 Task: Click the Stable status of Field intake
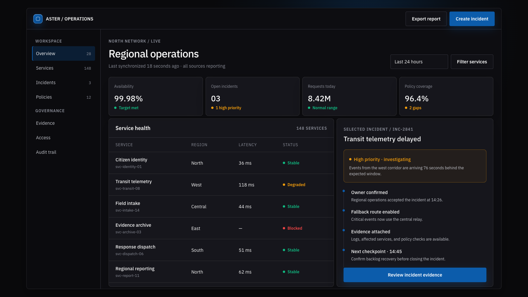pyautogui.click(x=291, y=207)
